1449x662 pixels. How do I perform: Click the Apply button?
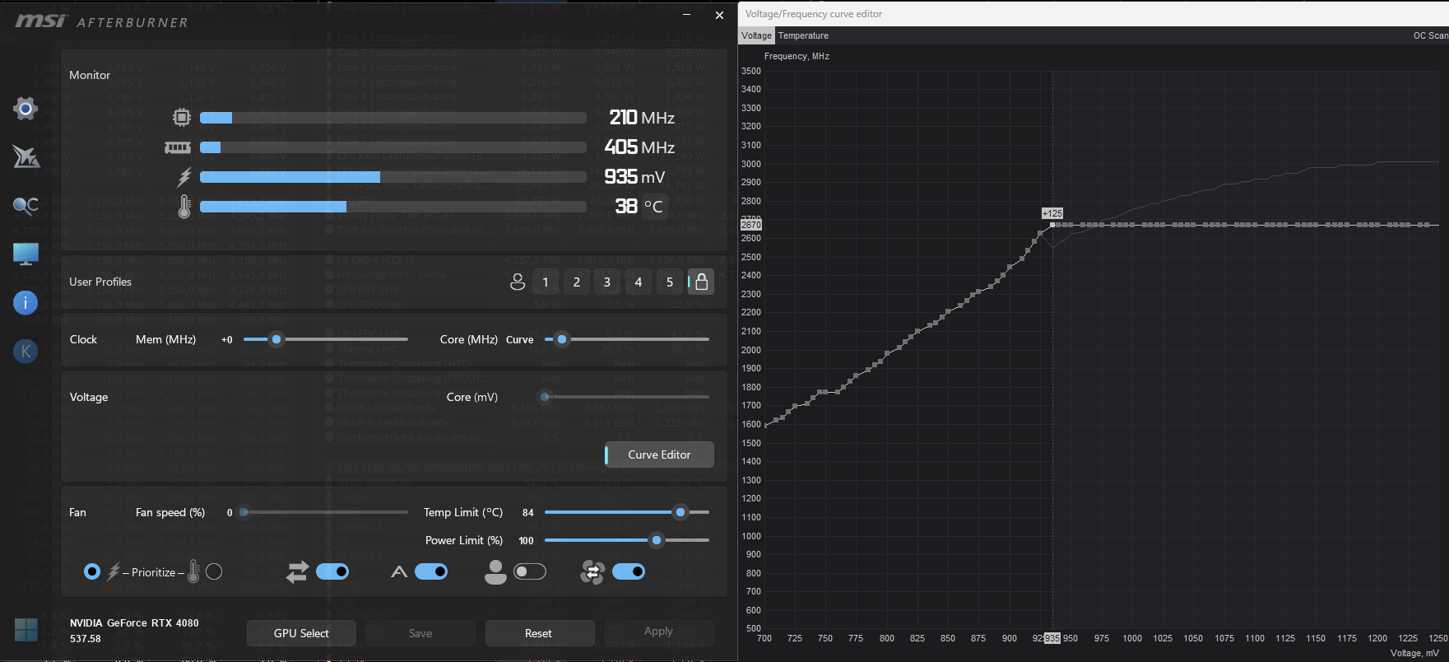tap(658, 631)
